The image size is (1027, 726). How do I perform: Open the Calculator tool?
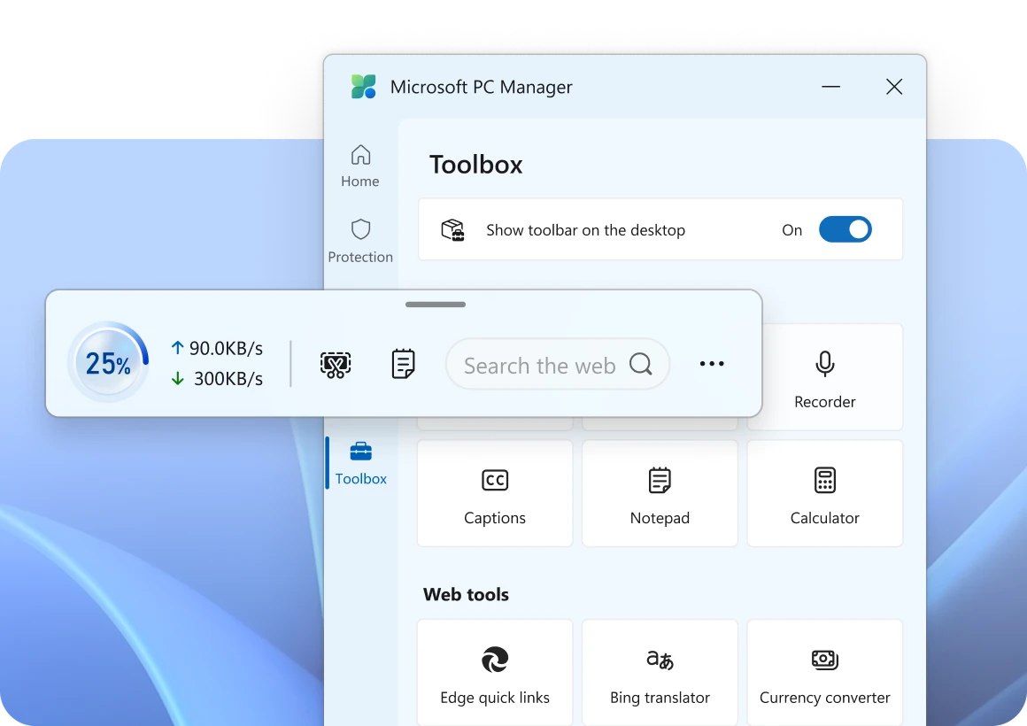coord(824,493)
